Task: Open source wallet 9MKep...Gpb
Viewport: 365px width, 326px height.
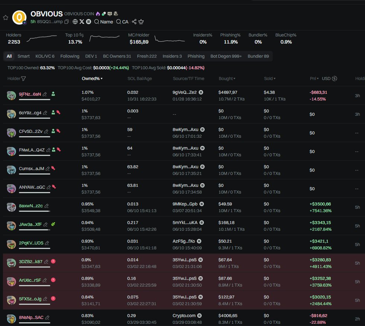Action: [185, 204]
